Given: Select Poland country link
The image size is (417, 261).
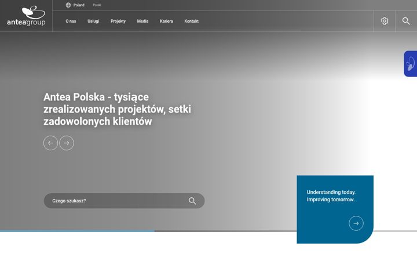Looking at the screenshot, I should click(79, 5).
